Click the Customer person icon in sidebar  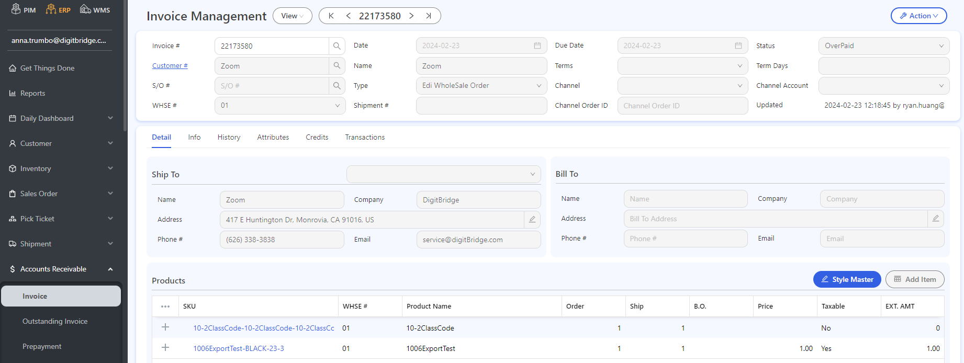(x=13, y=143)
